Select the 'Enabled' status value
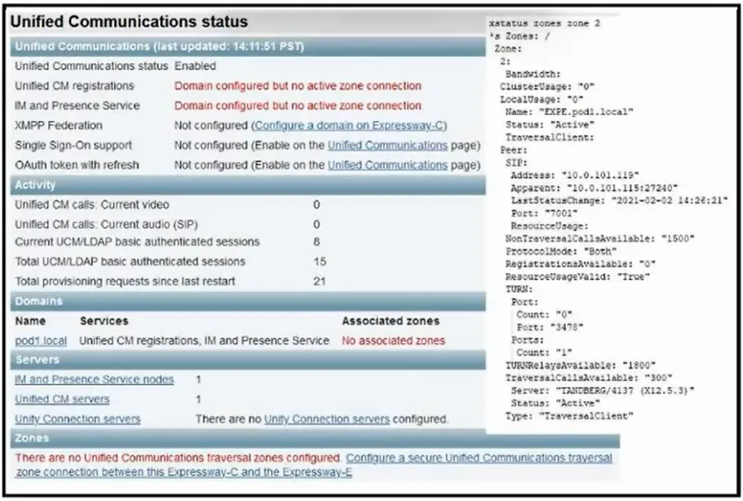This screenshot has height=501, width=743. tap(196, 67)
